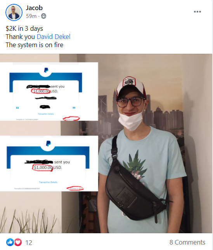Click the top PayPal receipt screenshot
213x250 pixels.
tap(49, 92)
